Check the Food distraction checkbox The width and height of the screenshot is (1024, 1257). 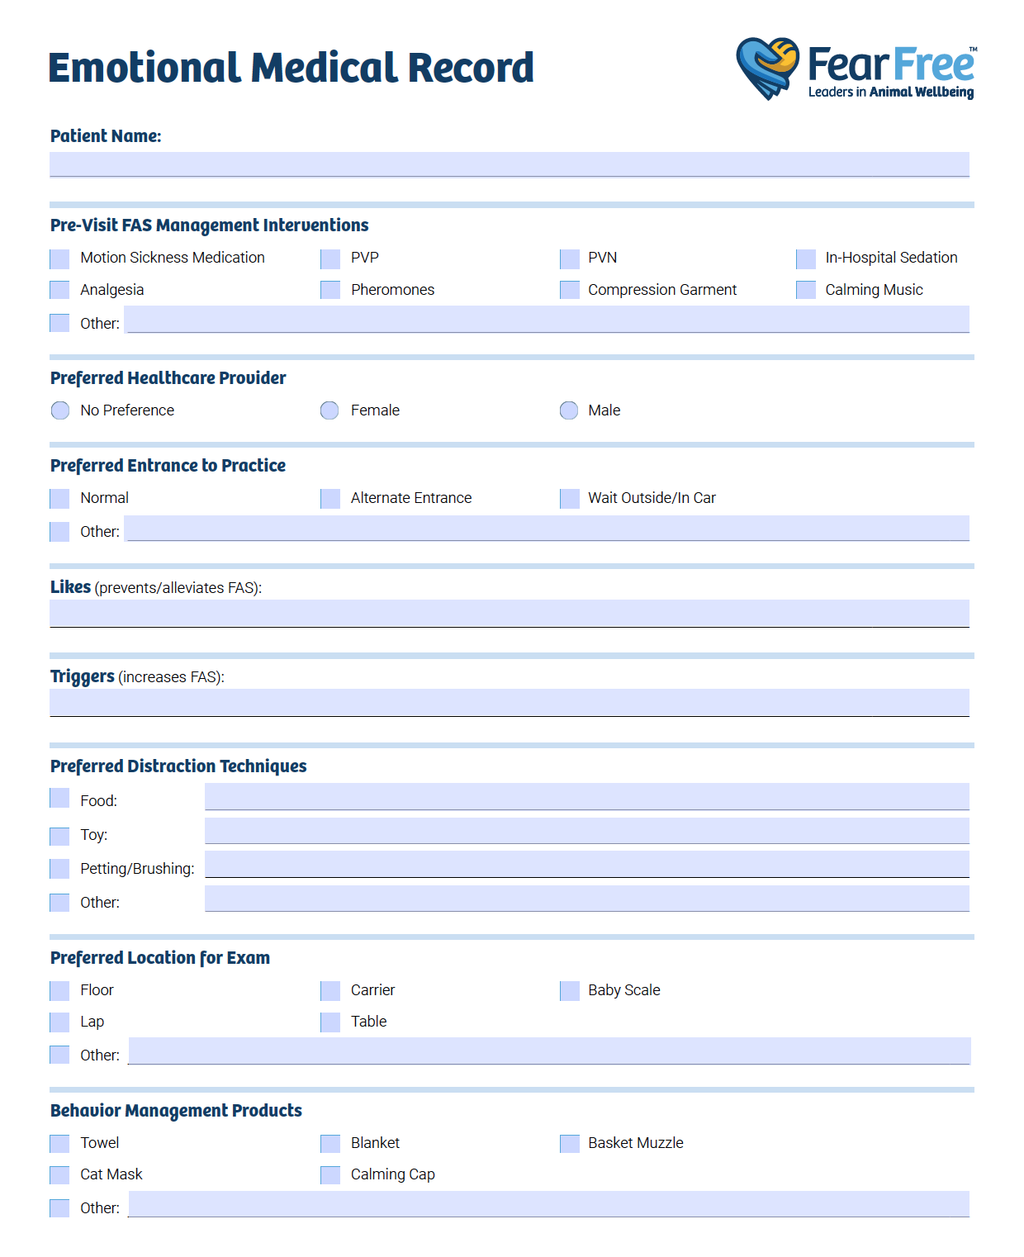pyautogui.click(x=59, y=798)
